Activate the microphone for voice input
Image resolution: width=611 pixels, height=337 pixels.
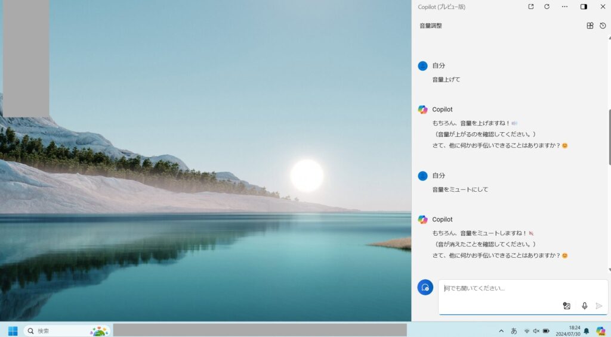(x=584, y=305)
